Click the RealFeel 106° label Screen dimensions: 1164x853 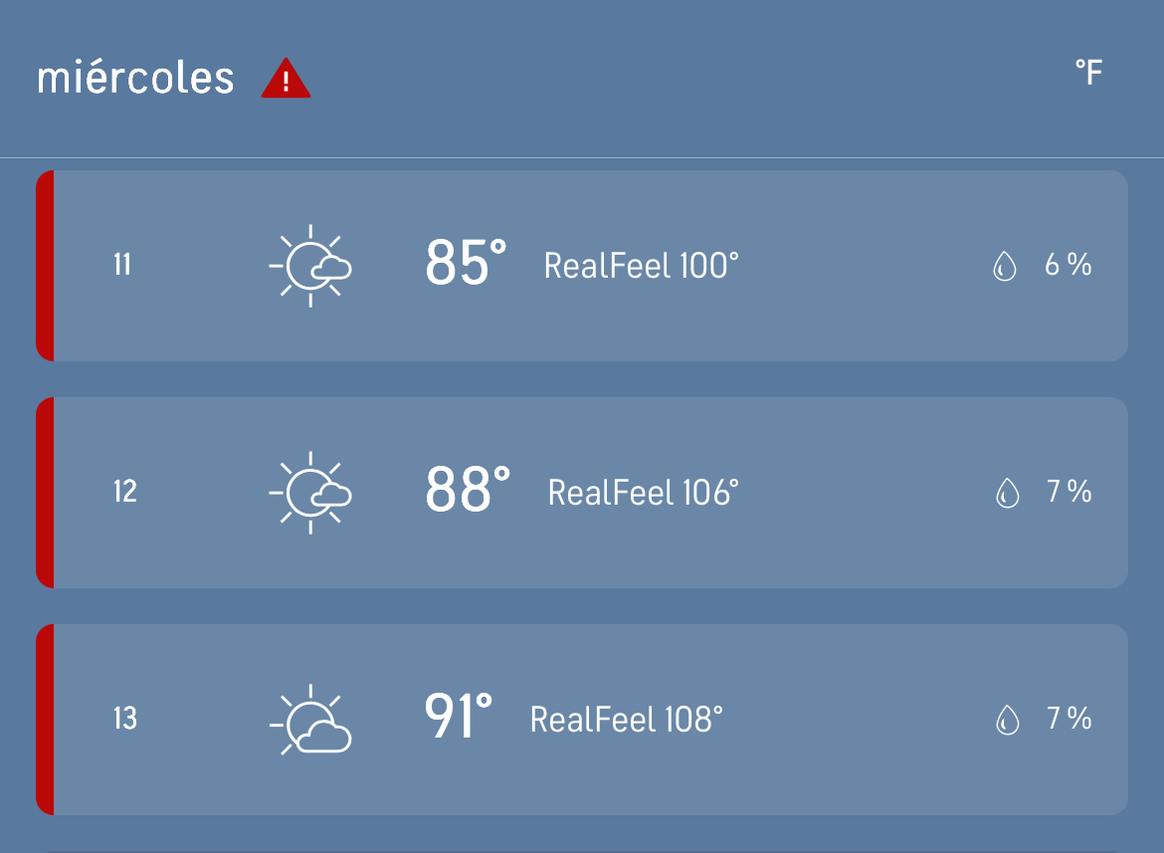(x=644, y=493)
